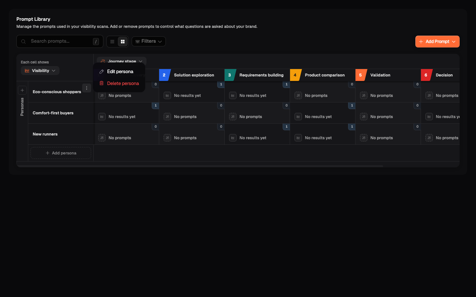The image size is (476, 297).
Task: Switch to the list view layout
Action: [x=112, y=42]
